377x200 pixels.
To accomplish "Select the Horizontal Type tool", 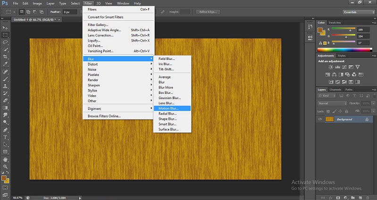I will coord(5,137).
